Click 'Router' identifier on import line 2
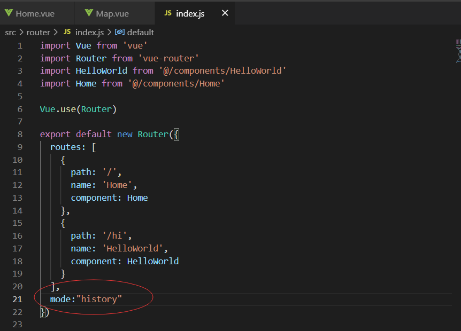461x331 pixels. coord(91,58)
